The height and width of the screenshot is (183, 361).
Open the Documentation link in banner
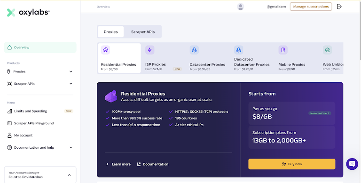click(156, 164)
